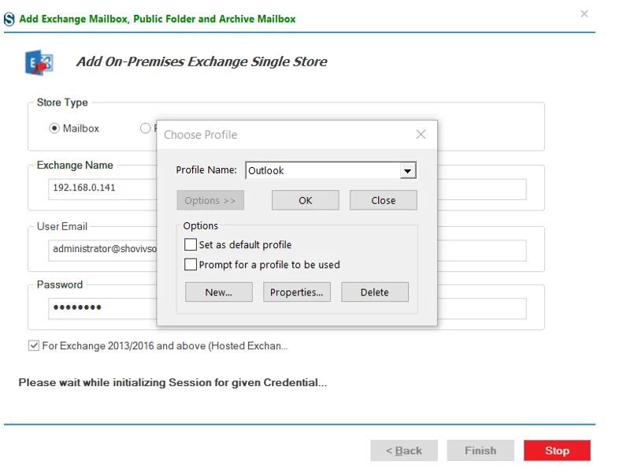Stop the session initialization
Screen dimensions: 627x476
[557, 451]
